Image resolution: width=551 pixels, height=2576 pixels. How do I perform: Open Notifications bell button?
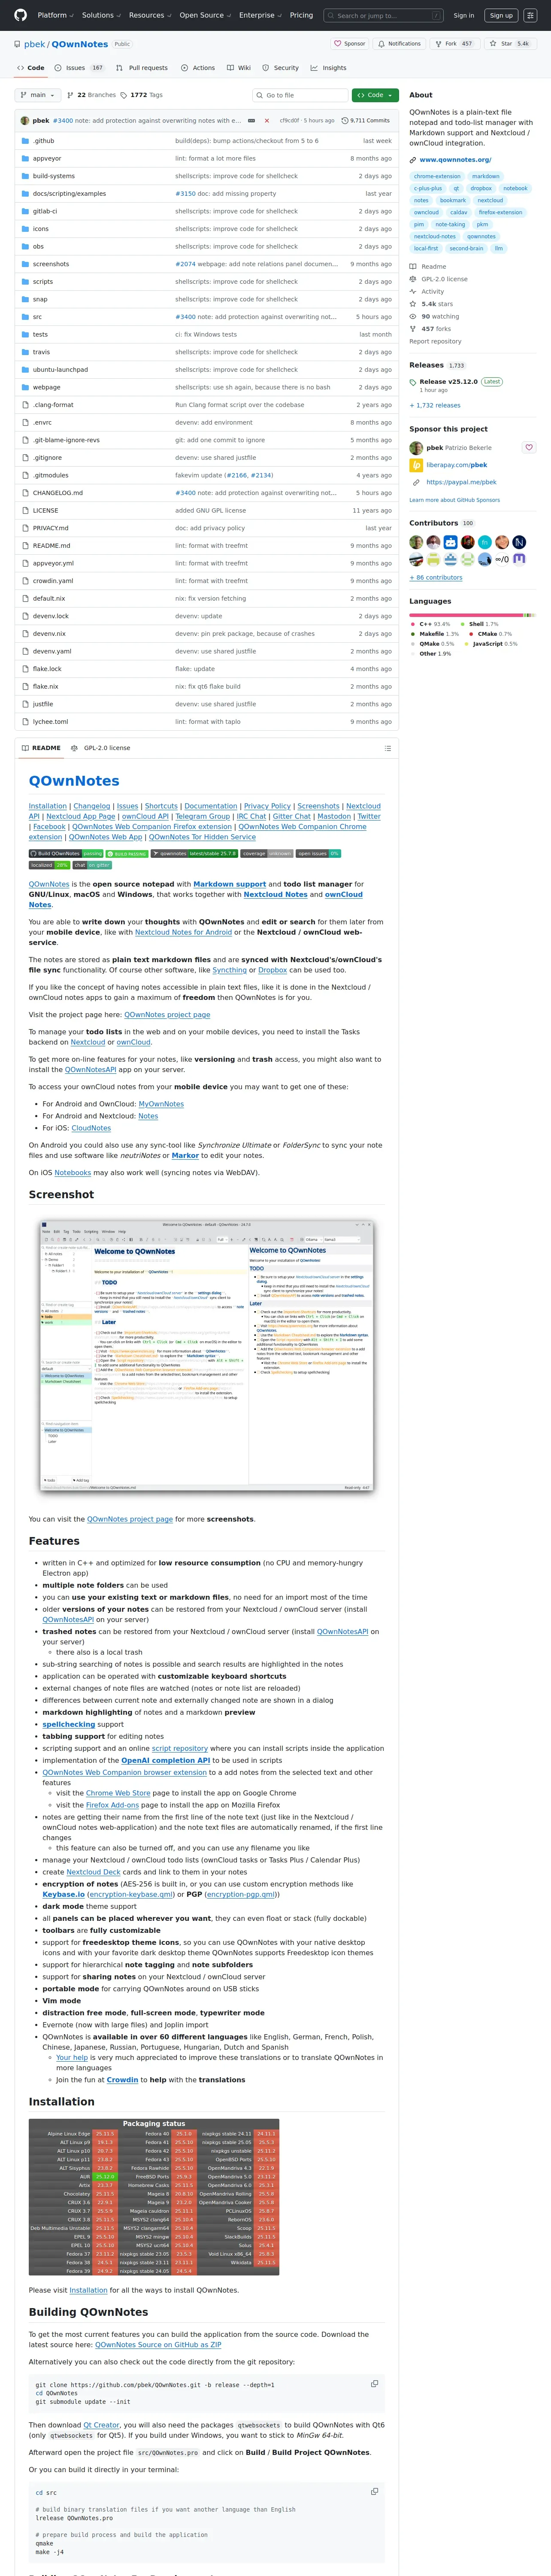click(399, 44)
